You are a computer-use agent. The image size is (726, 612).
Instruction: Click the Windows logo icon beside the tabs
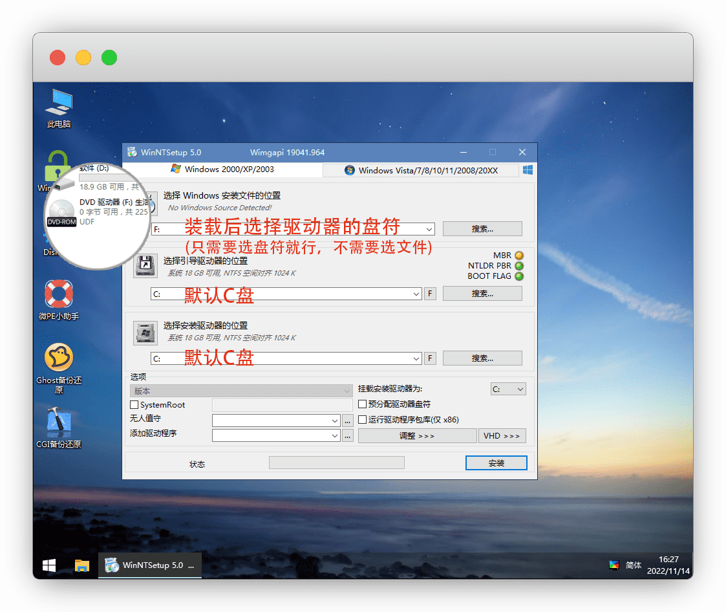tap(528, 170)
